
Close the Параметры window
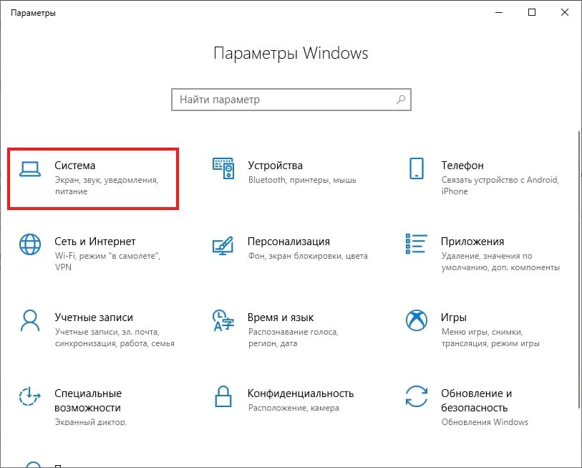coord(565,12)
